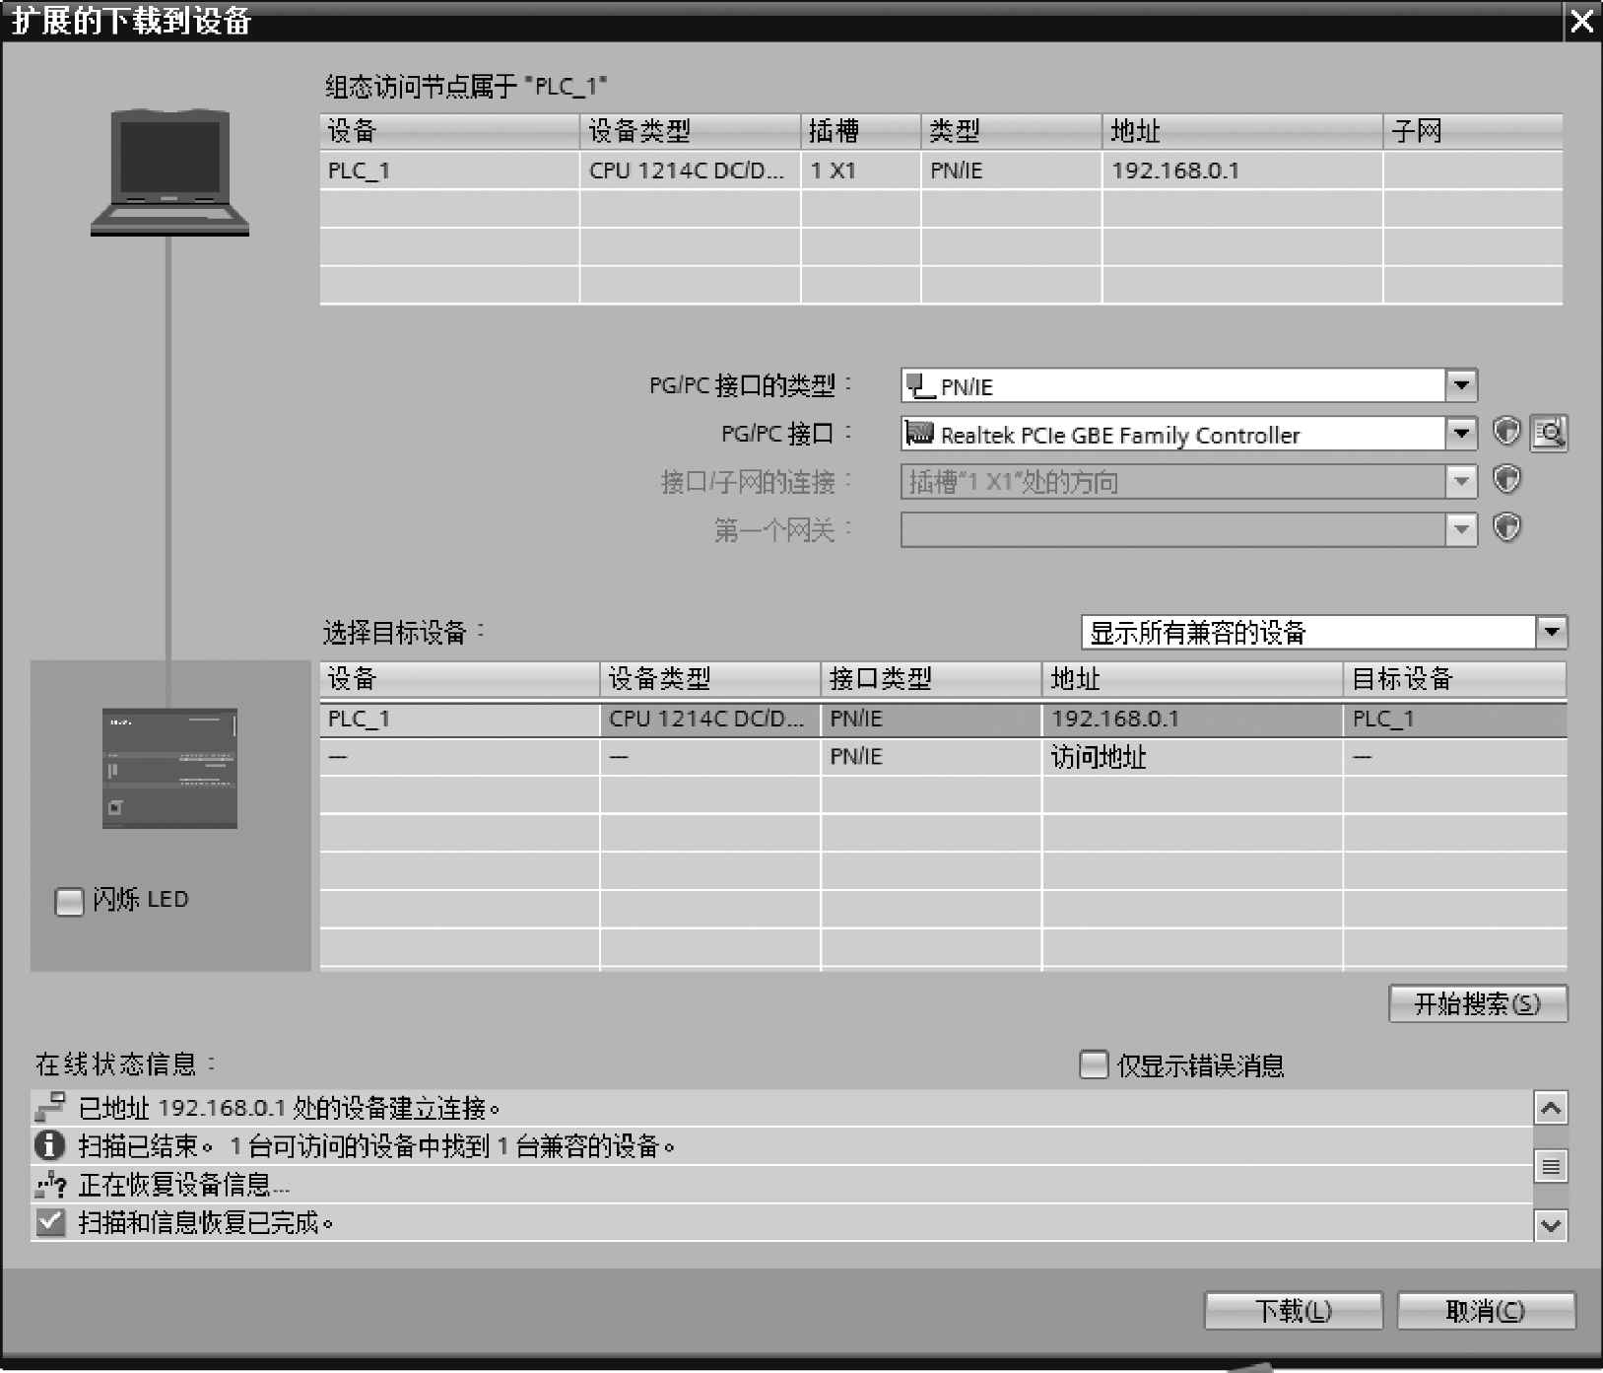Click 接口类型 column header in target table
The height and width of the screenshot is (1373, 1603).
click(x=931, y=678)
